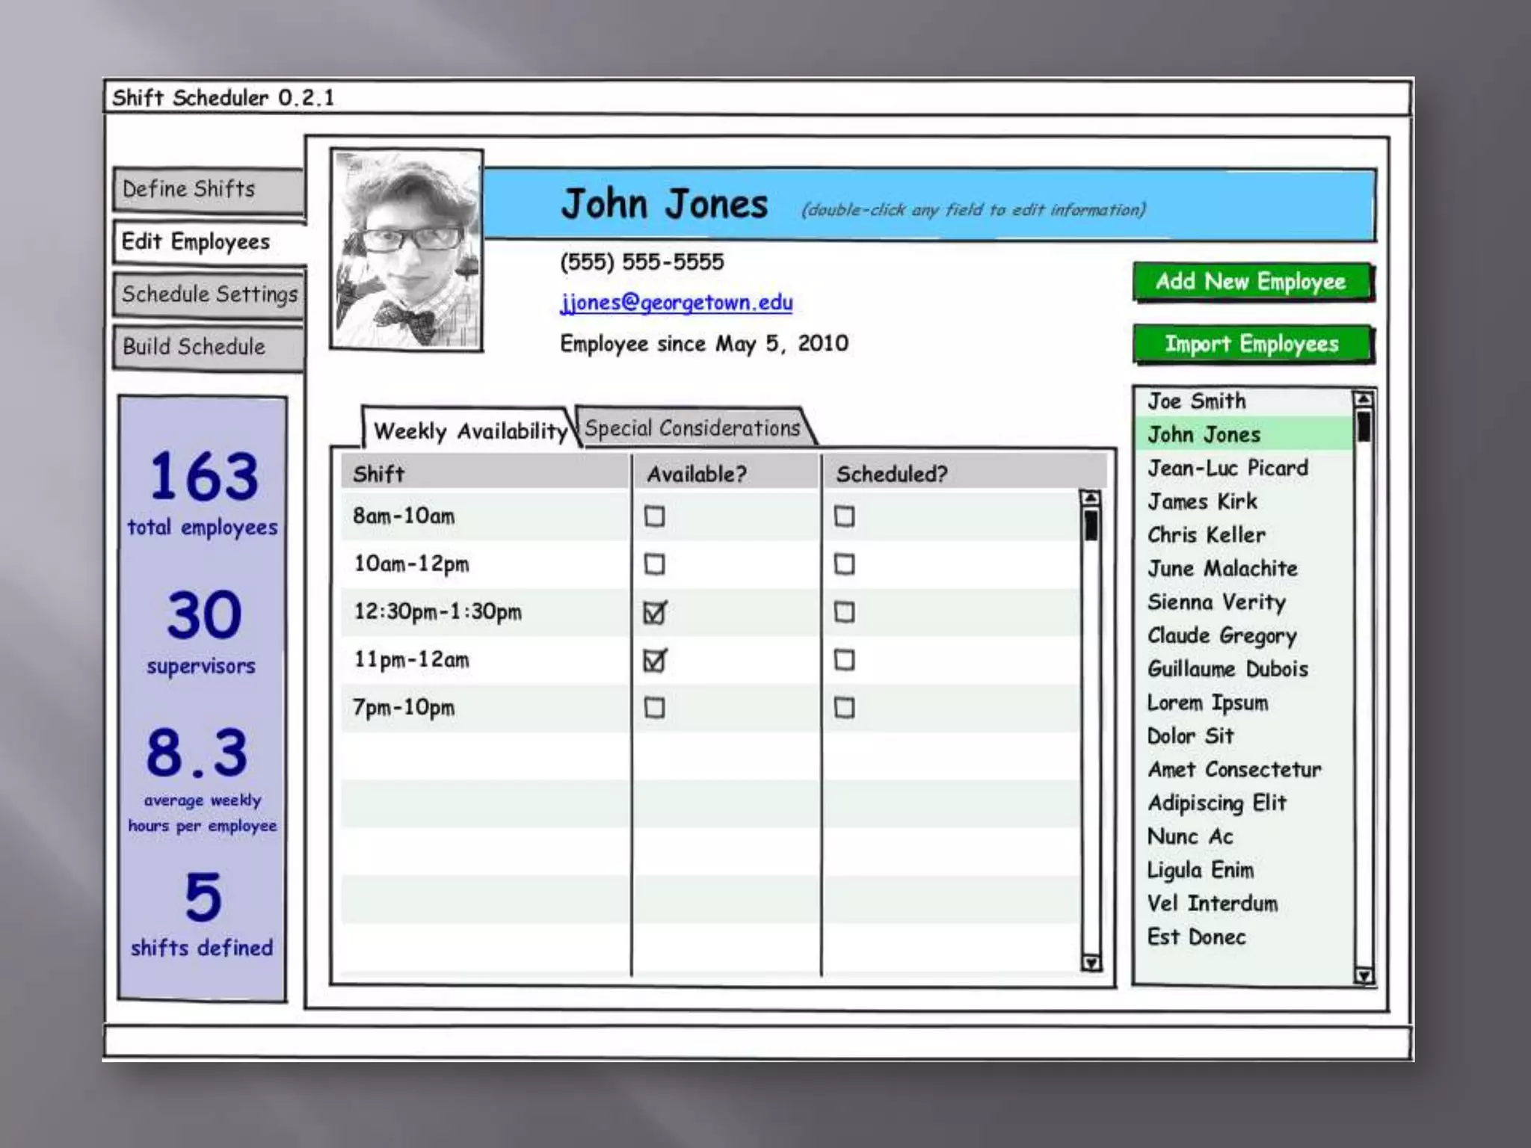The image size is (1531, 1148).
Task: Check Available for the 7pm-10pm shift
Action: (x=654, y=707)
